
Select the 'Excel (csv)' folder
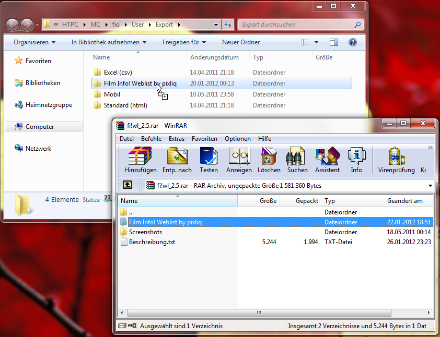coord(222,73)
